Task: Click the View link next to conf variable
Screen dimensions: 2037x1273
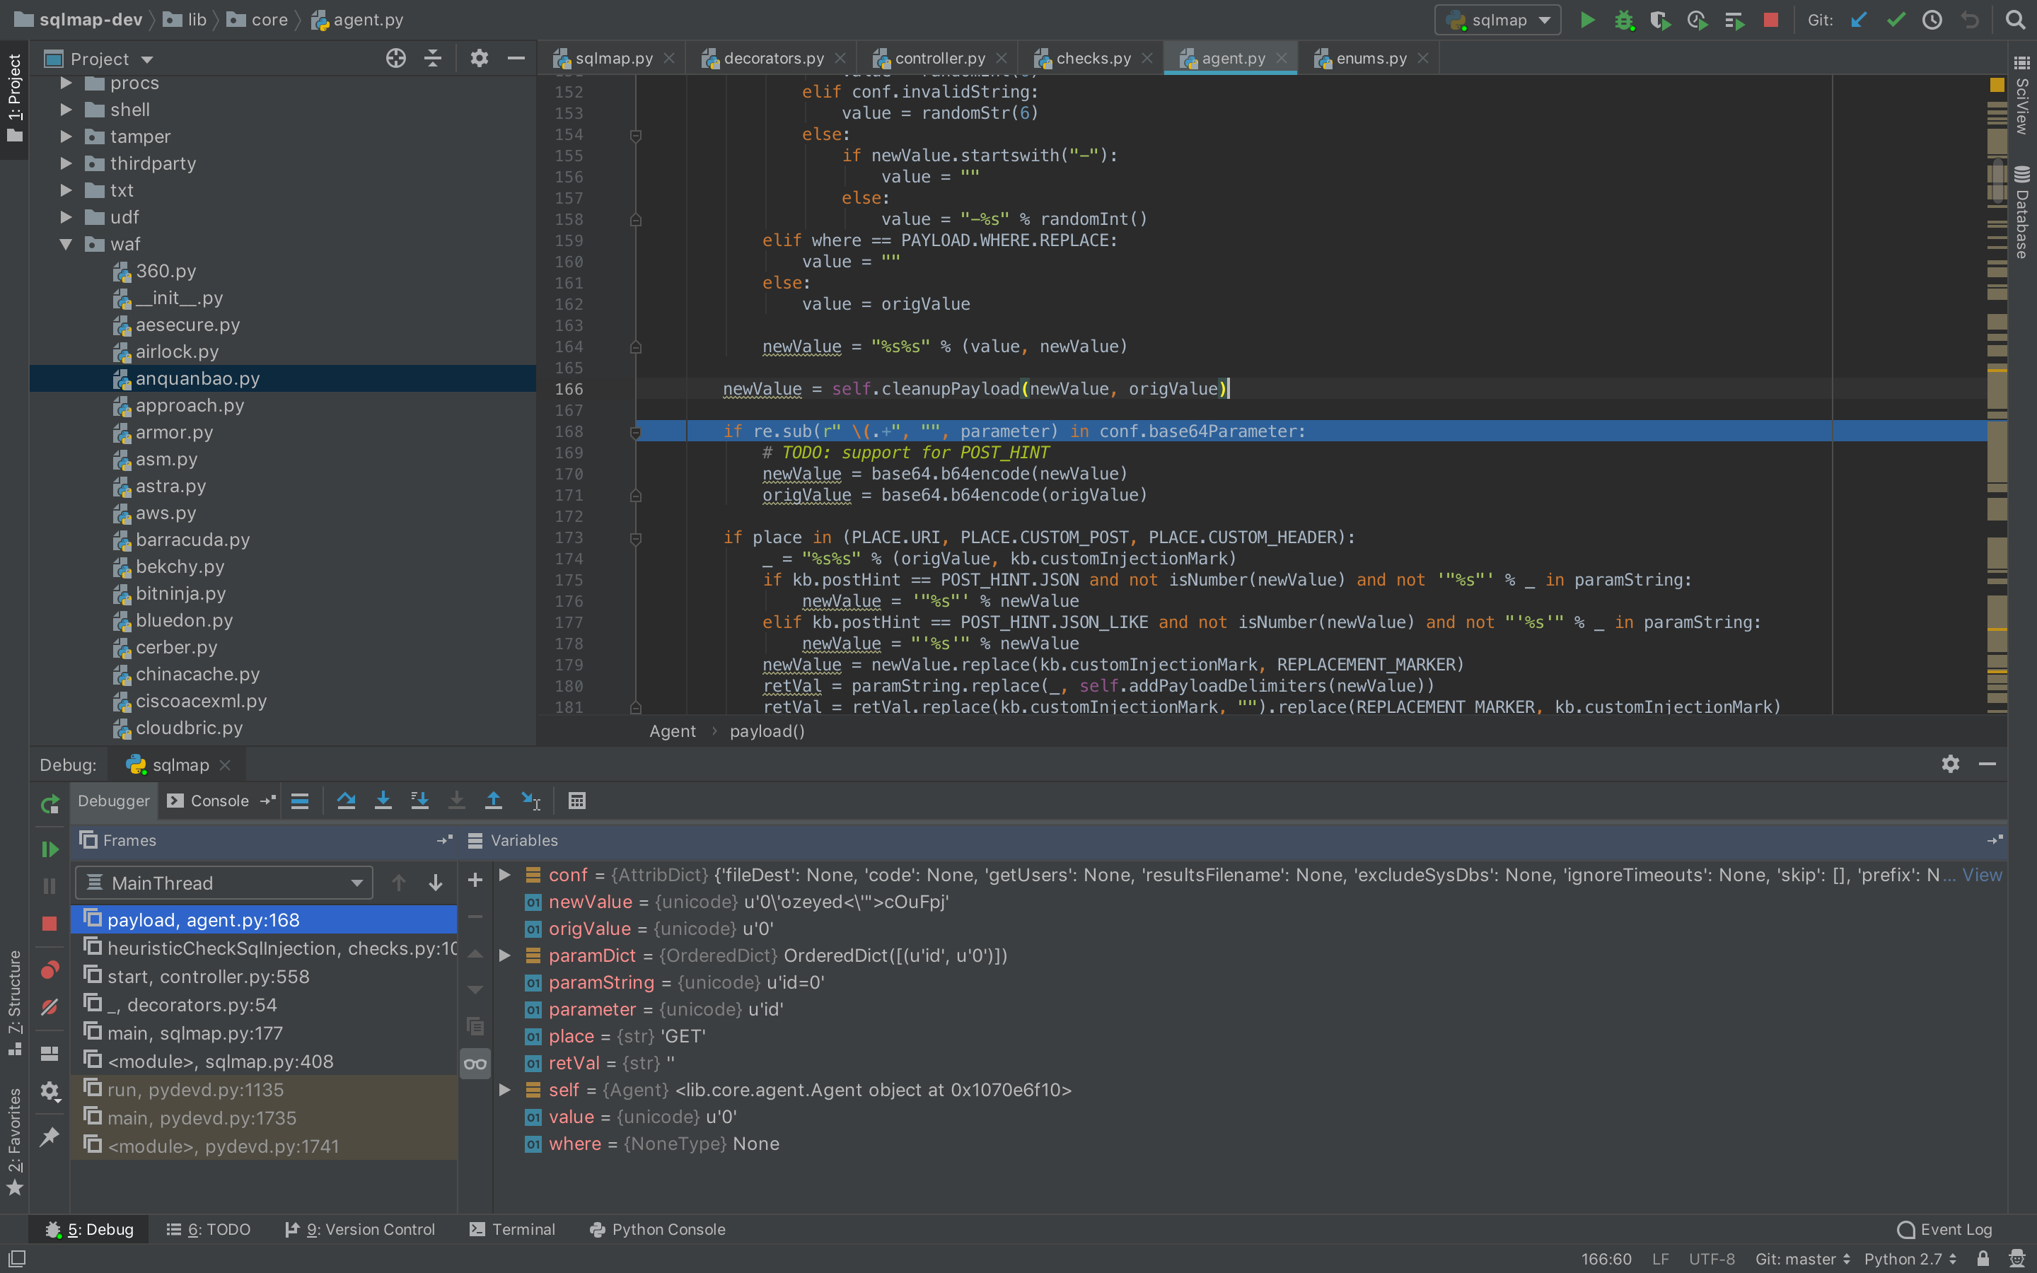Action: tap(1983, 875)
